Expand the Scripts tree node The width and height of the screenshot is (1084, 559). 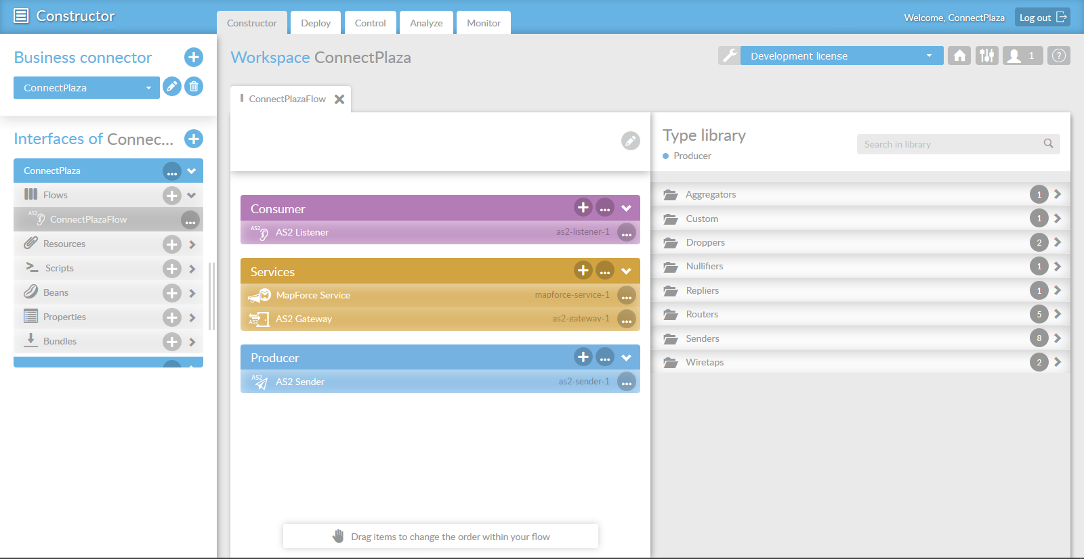192,269
